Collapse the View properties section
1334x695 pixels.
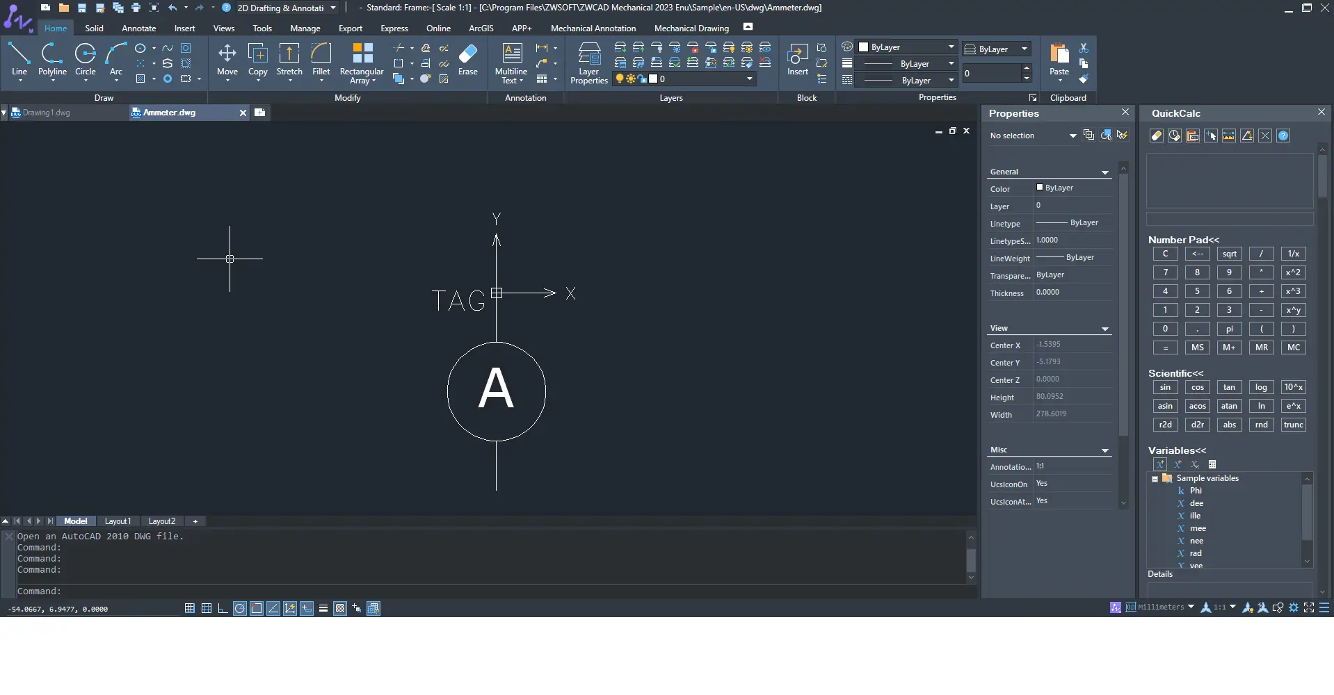tap(1104, 329)
